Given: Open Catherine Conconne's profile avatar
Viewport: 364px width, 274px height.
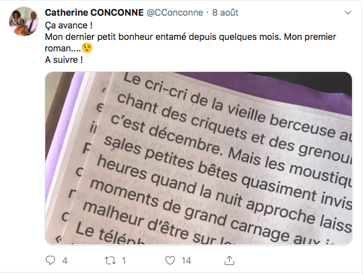Looking at the screenshot, I should tap(24, 21).
